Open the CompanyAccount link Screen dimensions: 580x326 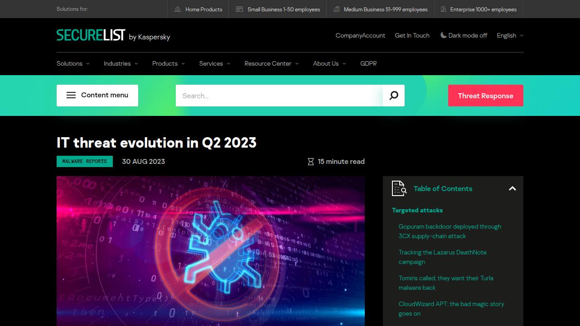pos(360,35)
